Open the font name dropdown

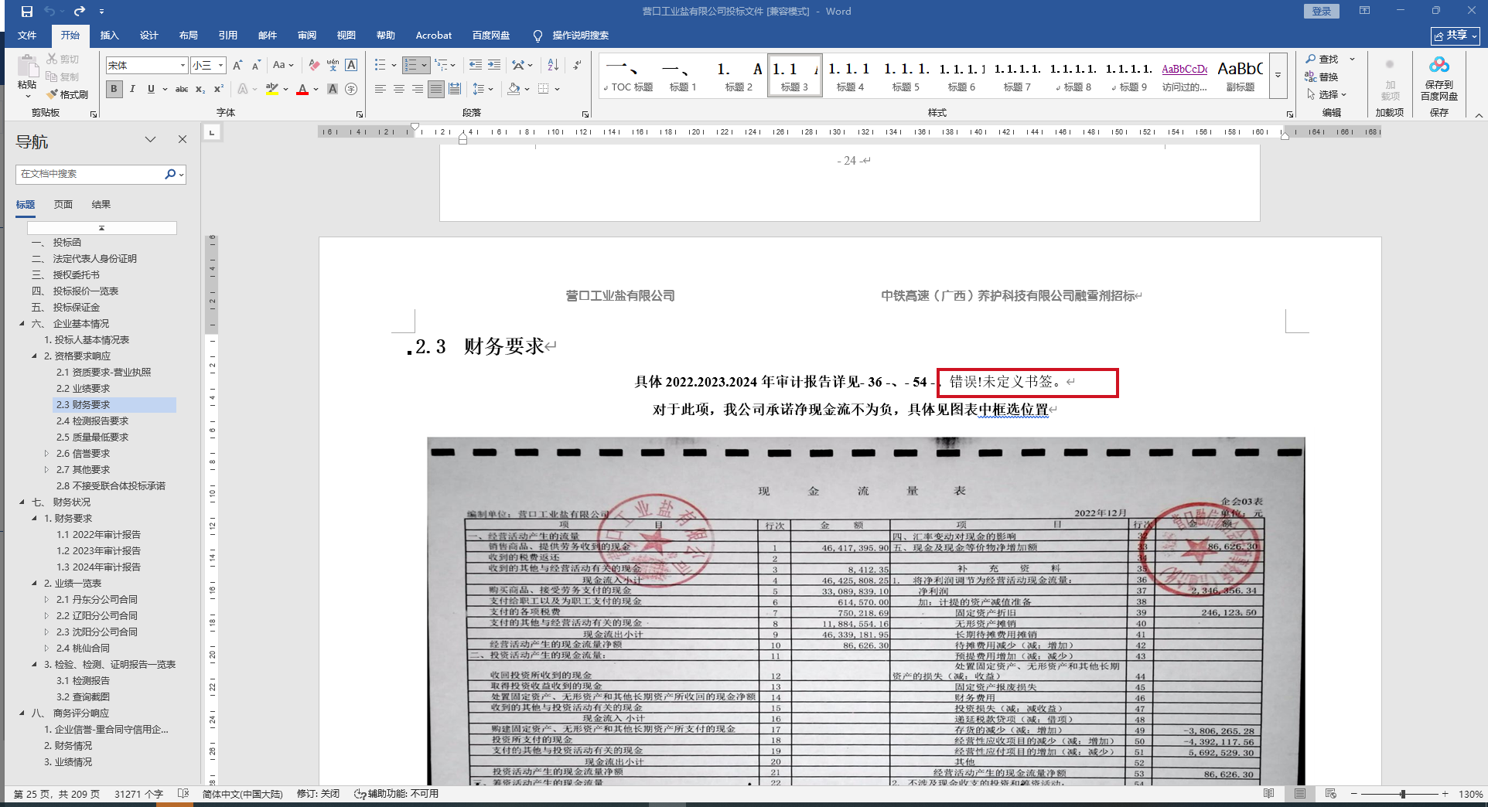(x=183, y=66)
